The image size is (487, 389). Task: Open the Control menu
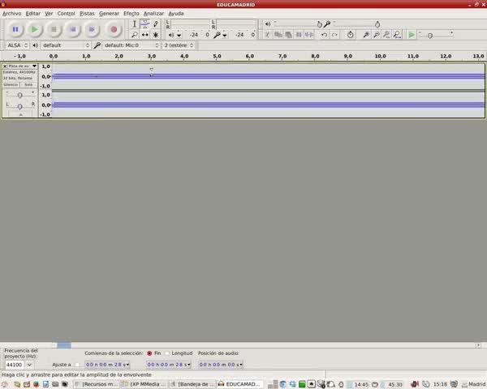click(x=67, y=14)
